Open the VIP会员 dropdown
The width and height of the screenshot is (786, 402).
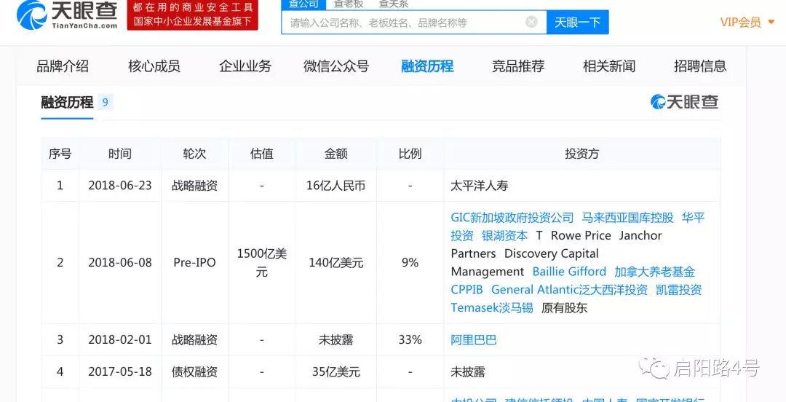tap(747, 22)
